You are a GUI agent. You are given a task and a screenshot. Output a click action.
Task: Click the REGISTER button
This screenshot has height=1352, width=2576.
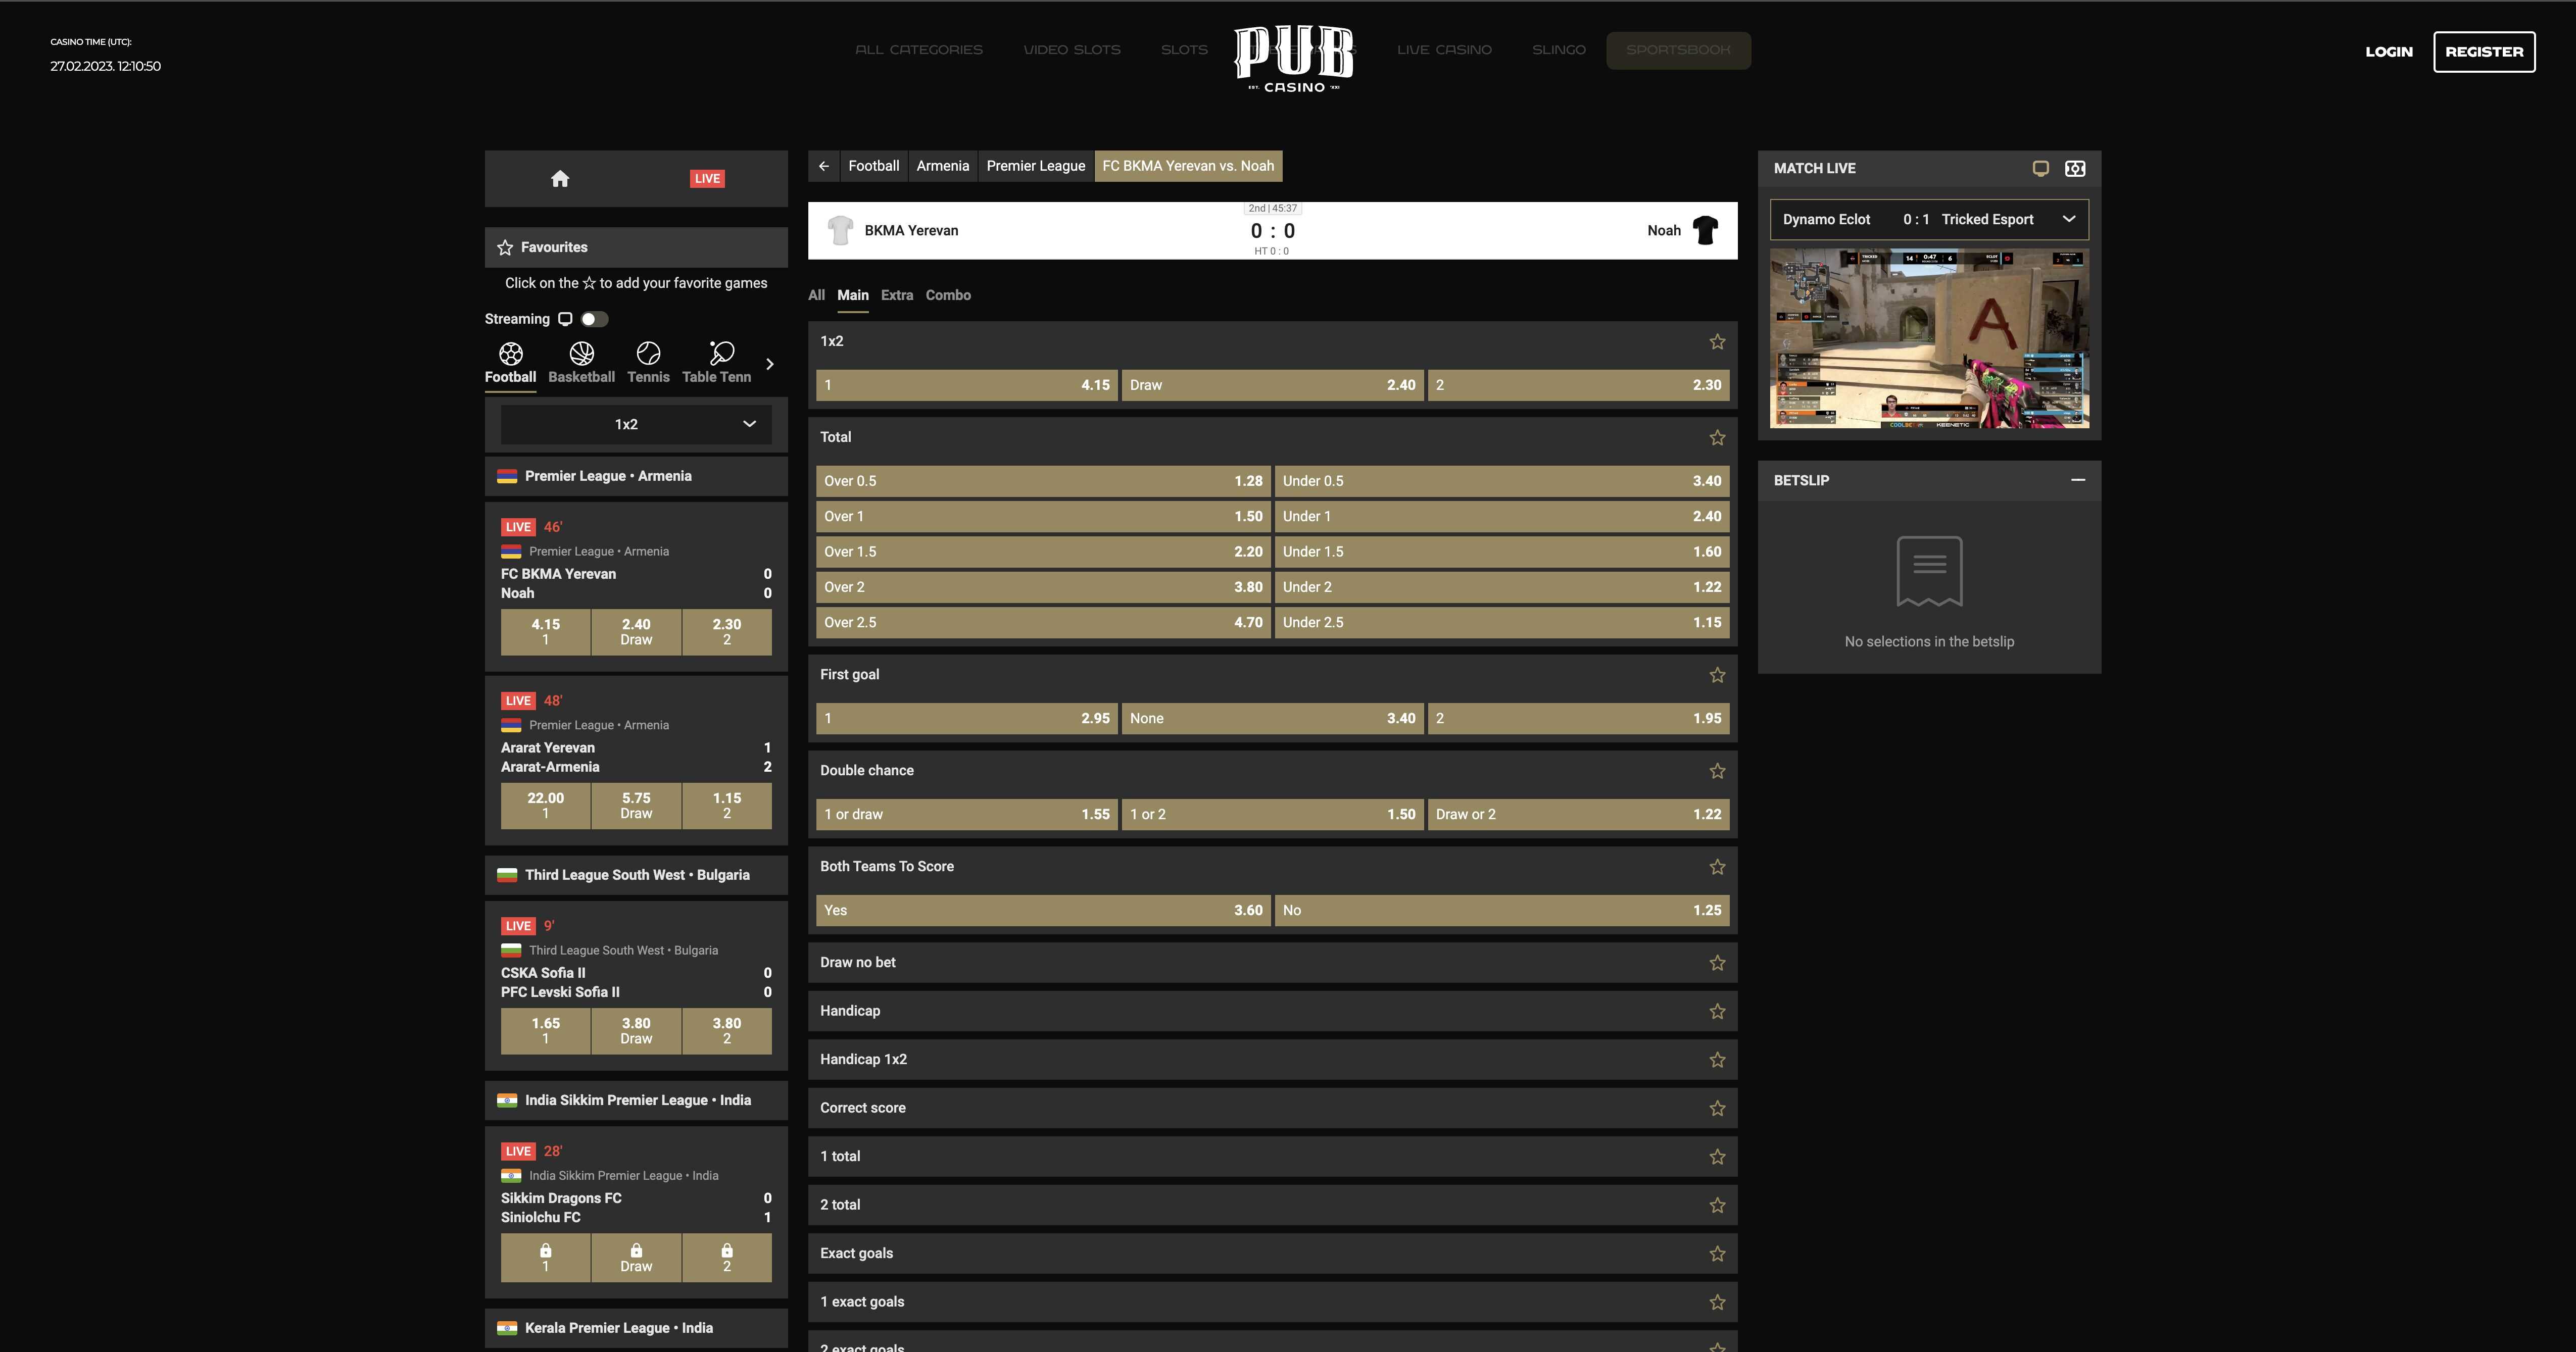pos(2485,51)
